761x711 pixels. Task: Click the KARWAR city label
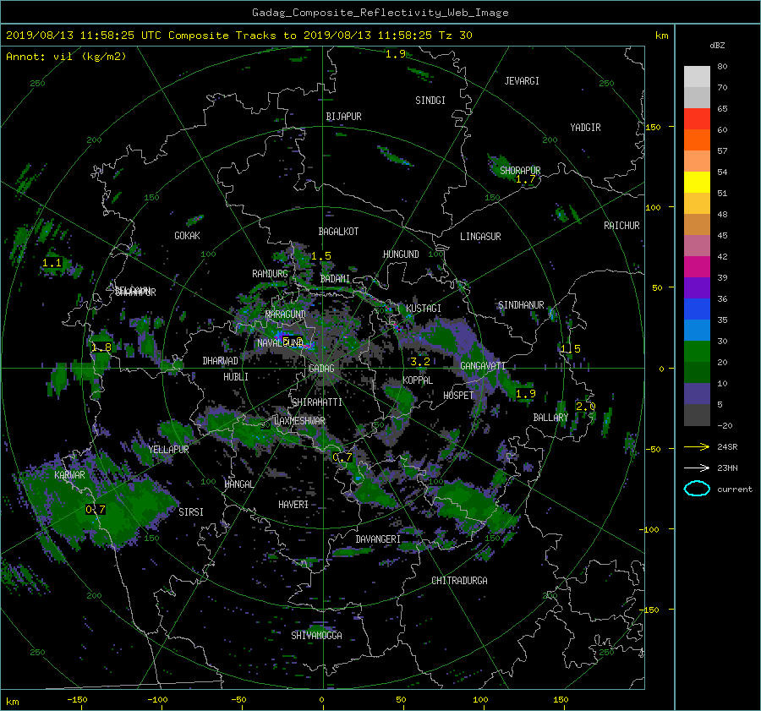pyautogui.click(x=69, y=475)
